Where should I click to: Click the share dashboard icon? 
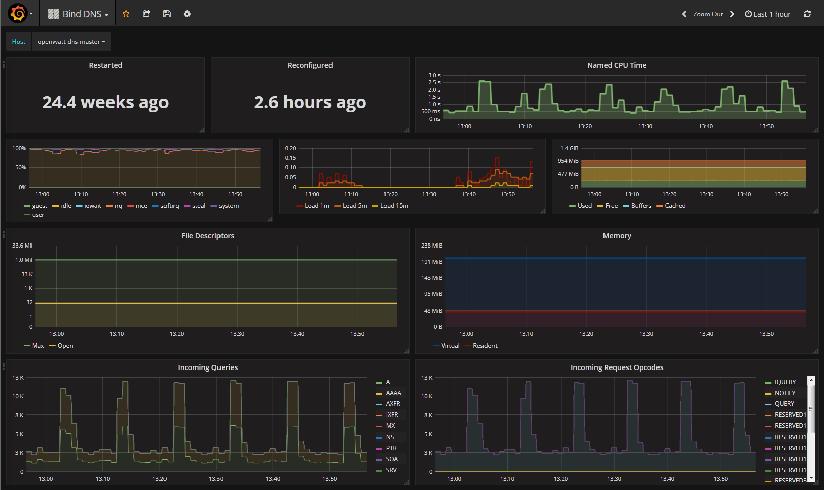[x=146, y=14]
